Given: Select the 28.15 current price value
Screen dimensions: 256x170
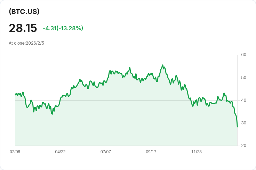Looking at the screenshot, I should click(x=23, y=28).
